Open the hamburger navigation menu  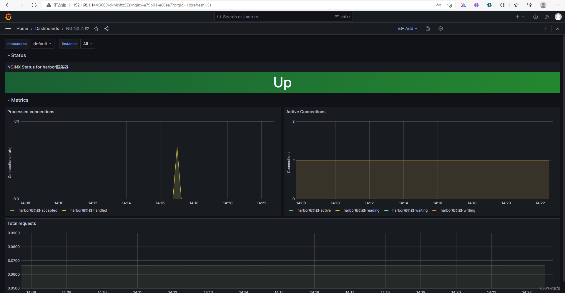coord(8,29)
